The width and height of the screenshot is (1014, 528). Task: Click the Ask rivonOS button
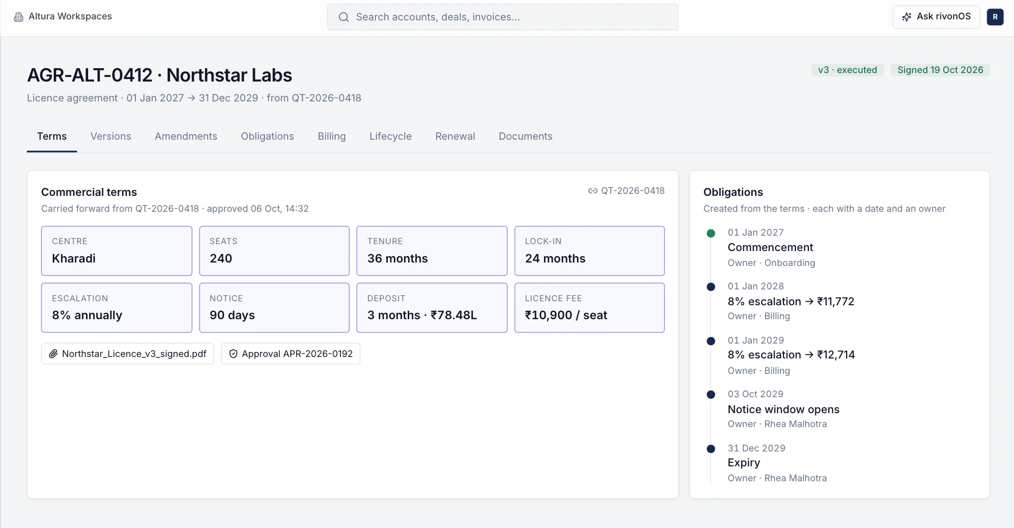[936, 17]
